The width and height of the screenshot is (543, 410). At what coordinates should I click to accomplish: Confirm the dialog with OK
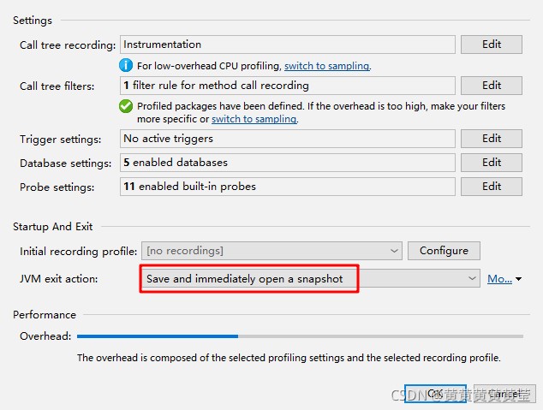435,394
